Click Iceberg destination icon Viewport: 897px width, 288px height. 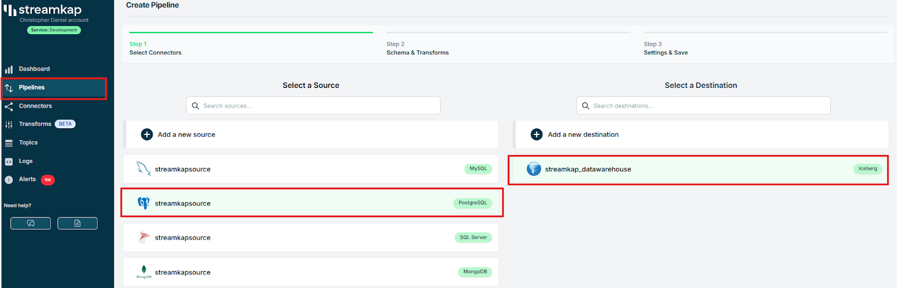[534, 169]
